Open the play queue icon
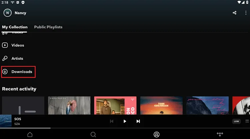The width and height of the screenshot is (250, 139). pos(247,121)
